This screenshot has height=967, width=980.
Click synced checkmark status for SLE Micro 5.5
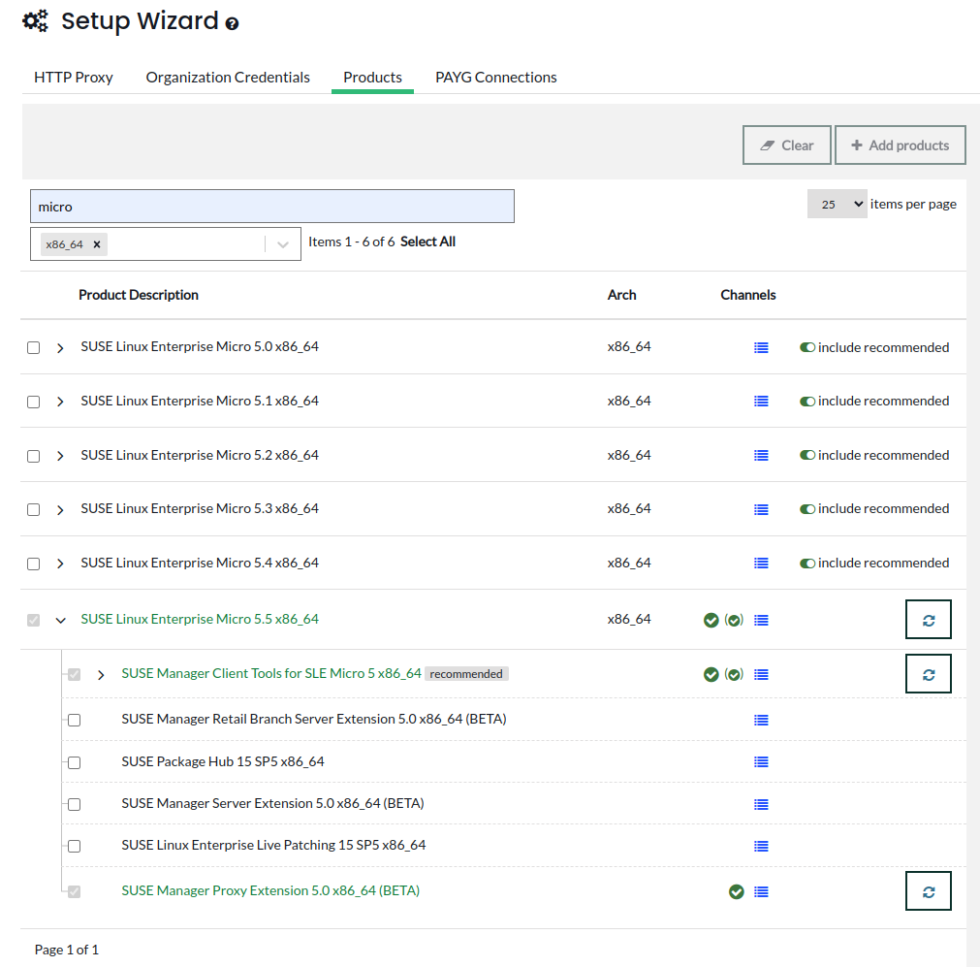tap(711, 620)
